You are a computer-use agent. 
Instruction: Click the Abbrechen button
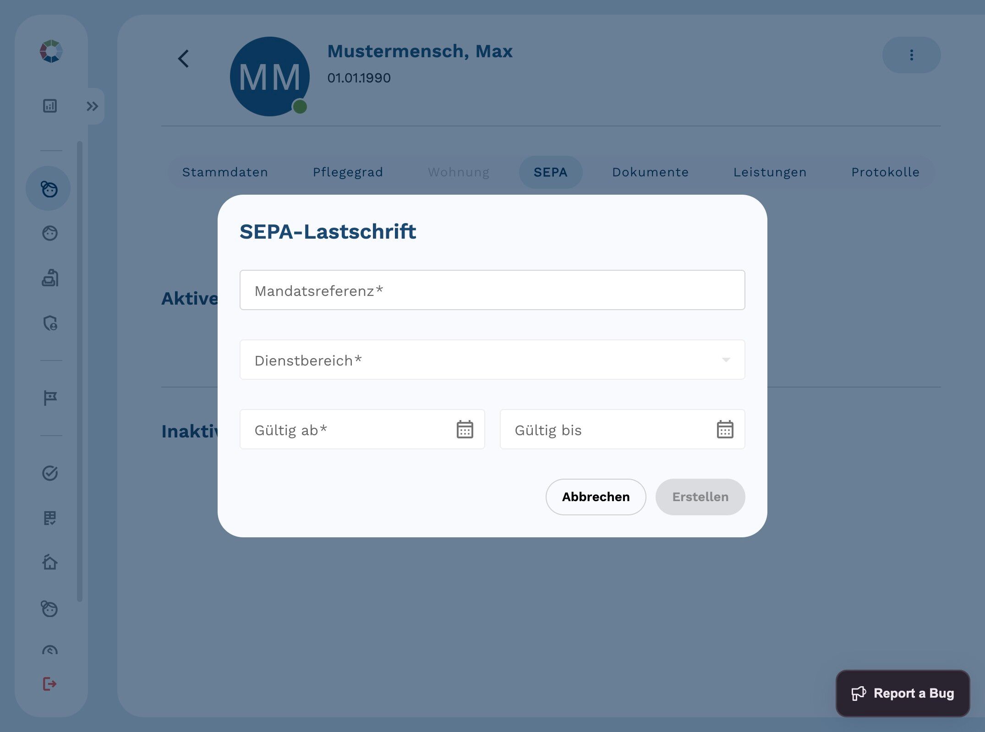(x=596, y=497)
